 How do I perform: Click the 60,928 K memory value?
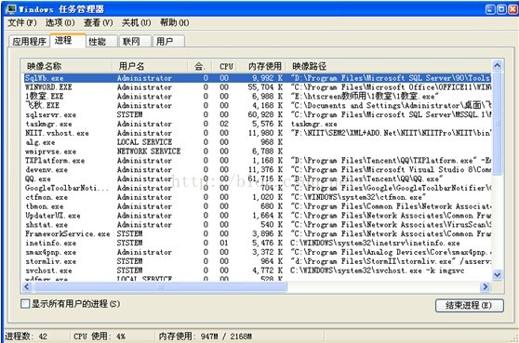point(265,114)
